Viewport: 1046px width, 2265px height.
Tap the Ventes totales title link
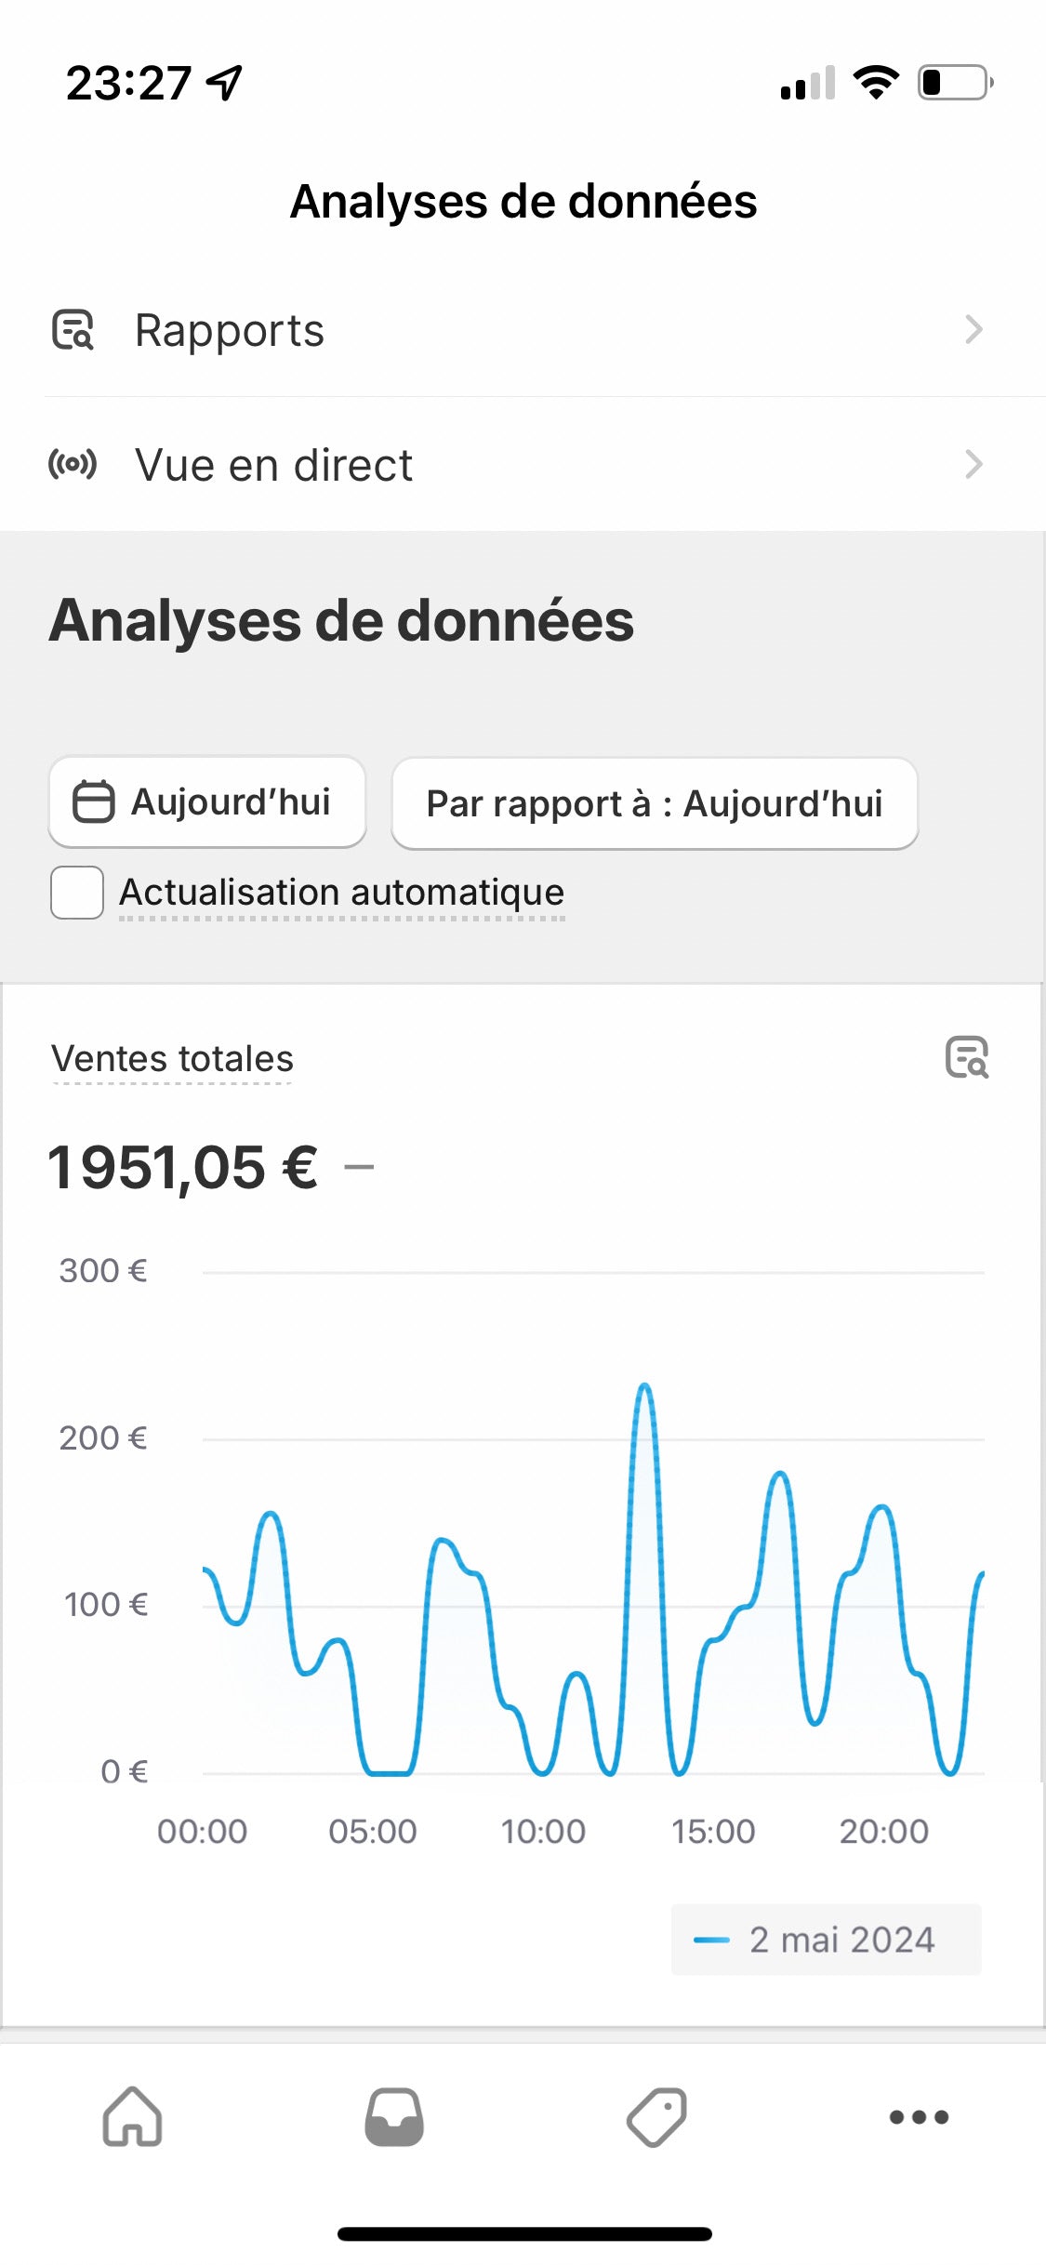173,1059
